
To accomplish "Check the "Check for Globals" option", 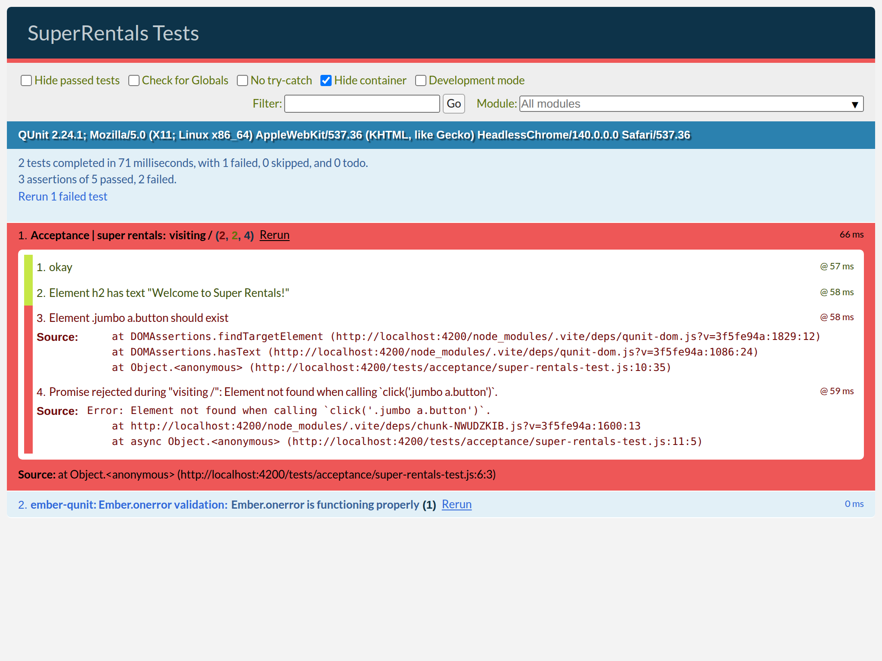I will coord(134,80).
